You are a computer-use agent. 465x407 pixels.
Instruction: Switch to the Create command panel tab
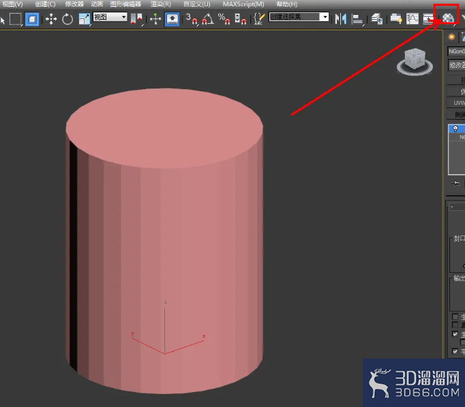coord(451,37)
